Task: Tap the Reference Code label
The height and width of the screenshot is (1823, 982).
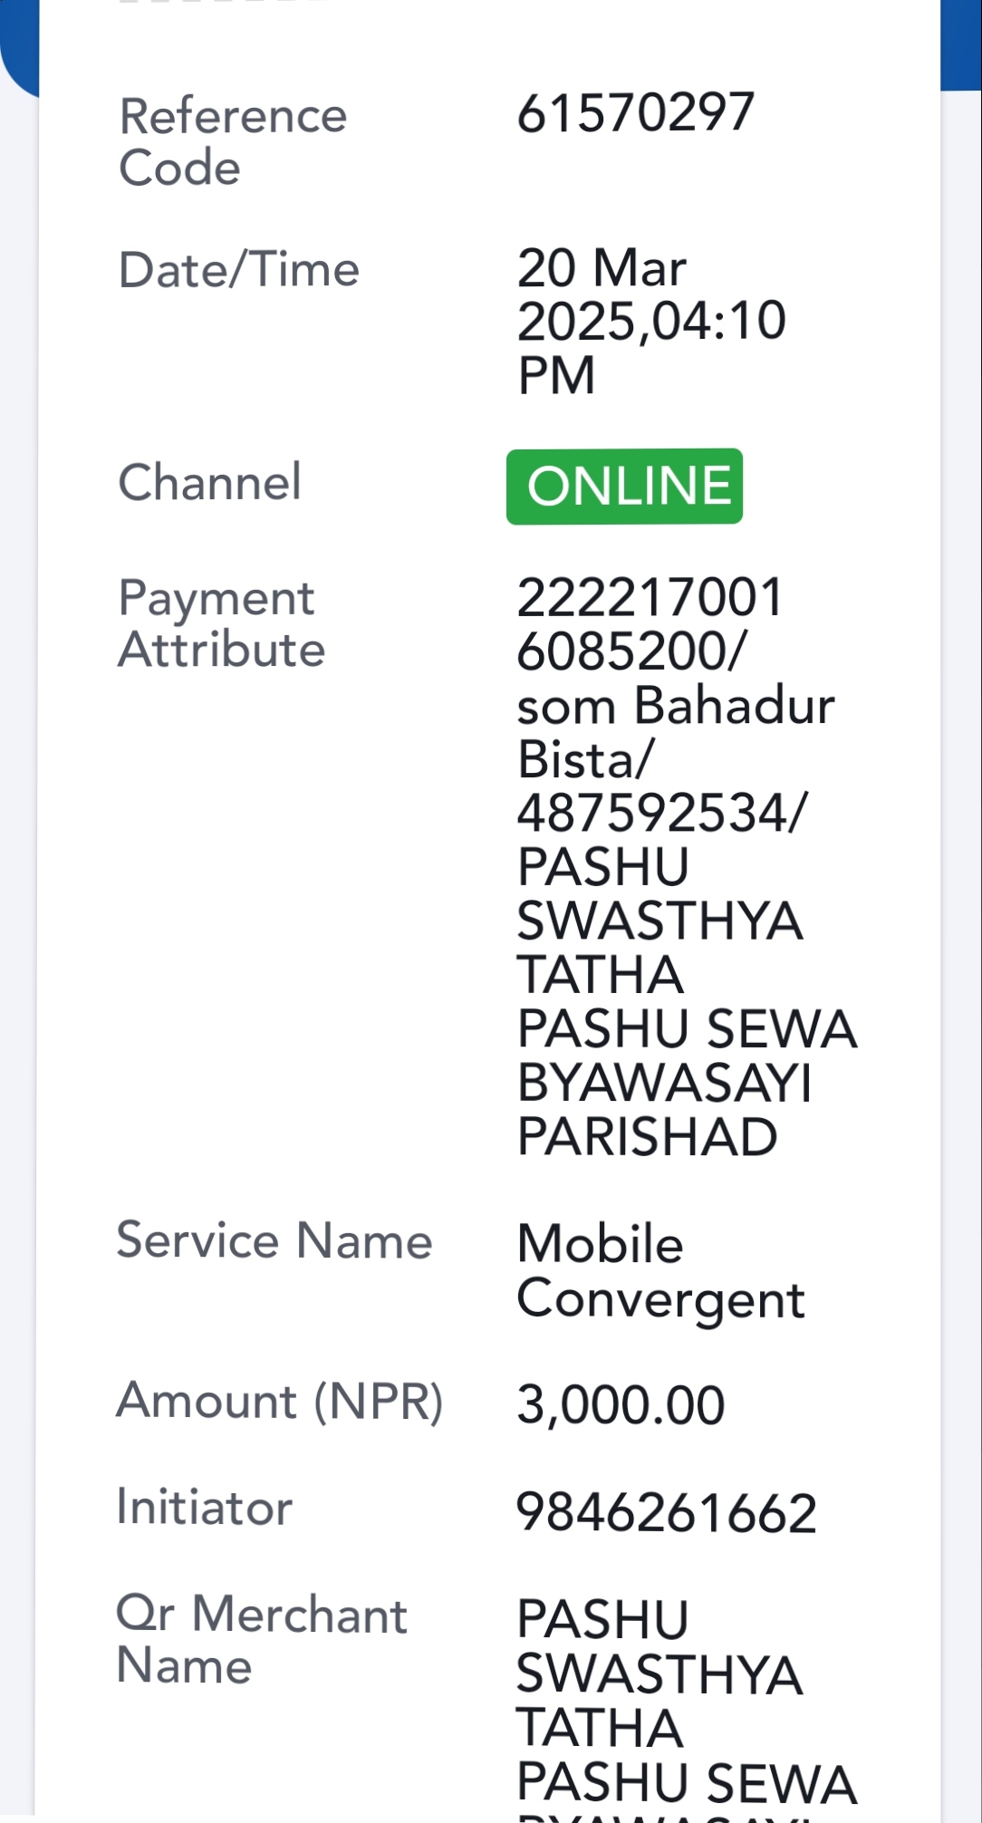Action: point(233,141)
